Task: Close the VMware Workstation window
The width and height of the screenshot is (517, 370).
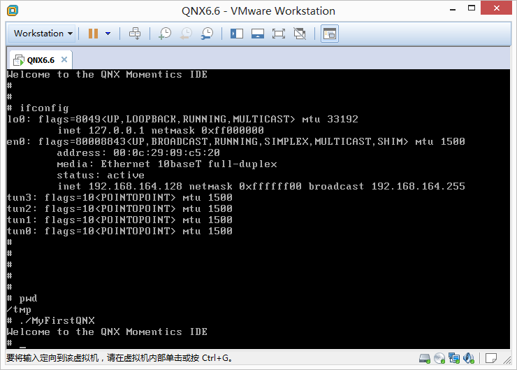Action: click(x=496, y=8)
